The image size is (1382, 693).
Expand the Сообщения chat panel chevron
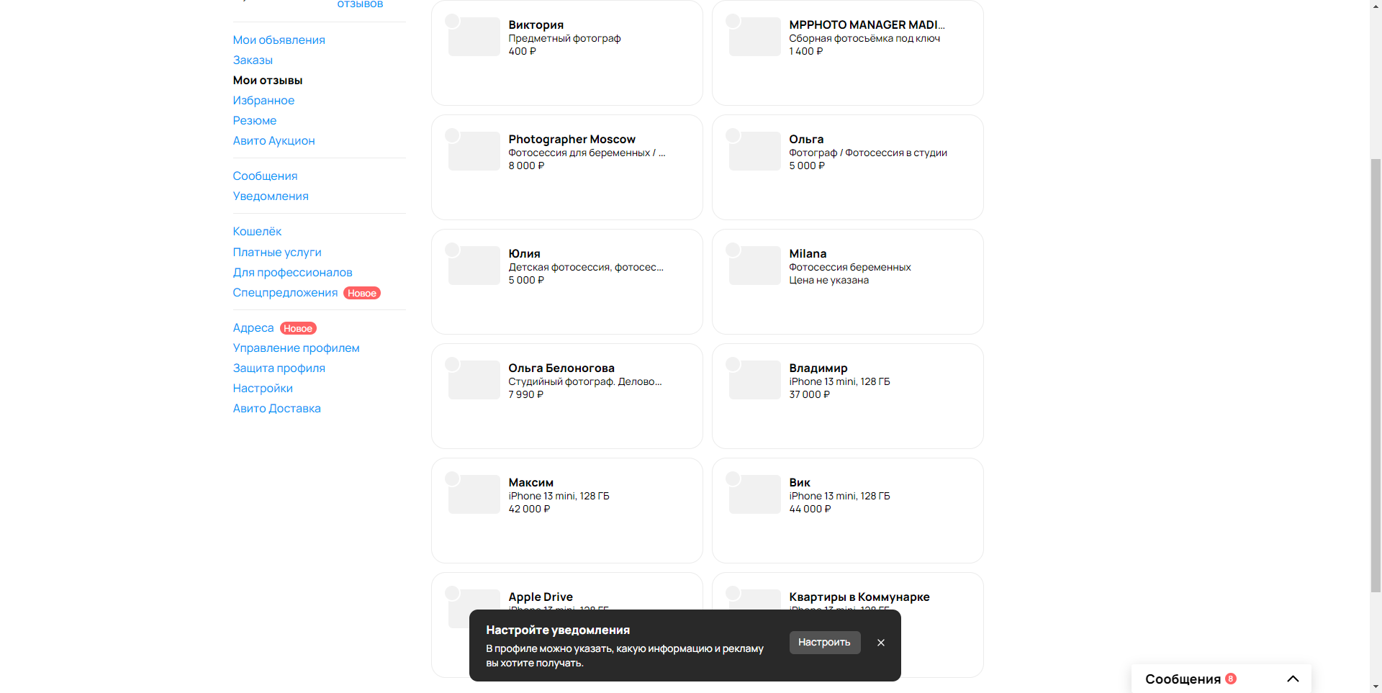(x=1293, y=679)
